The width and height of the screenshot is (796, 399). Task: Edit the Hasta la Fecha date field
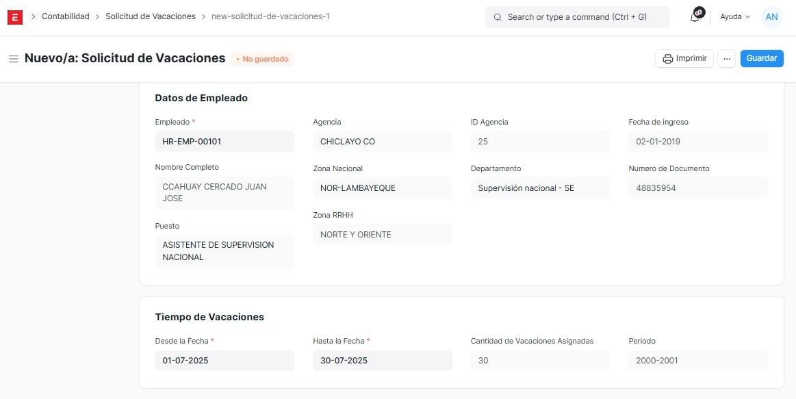[382, 361]
